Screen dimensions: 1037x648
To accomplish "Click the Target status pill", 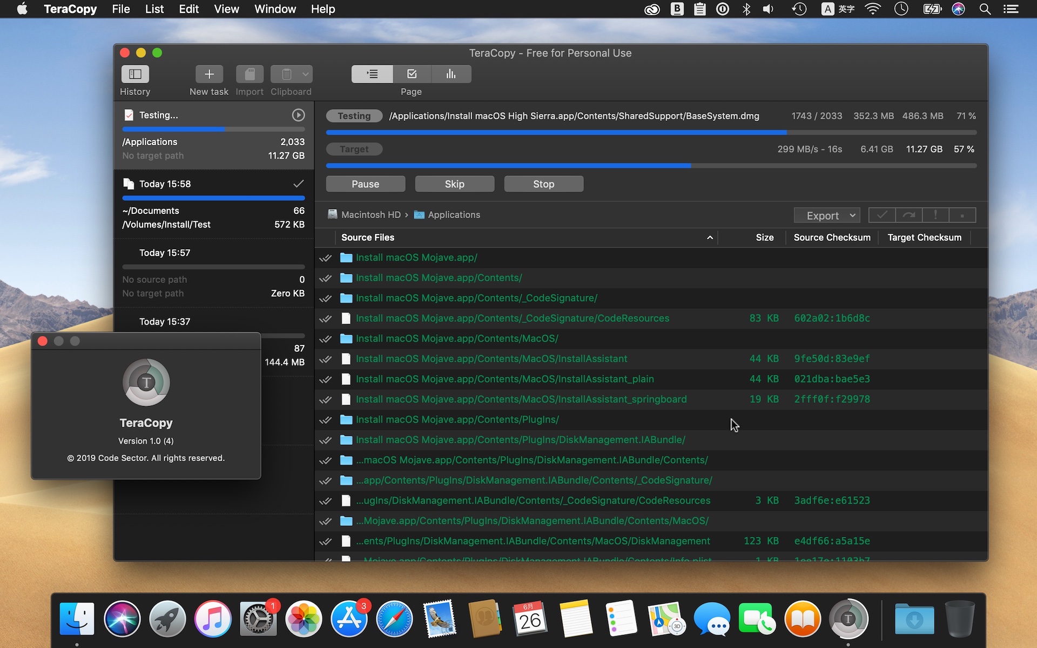I will [354, 149].
